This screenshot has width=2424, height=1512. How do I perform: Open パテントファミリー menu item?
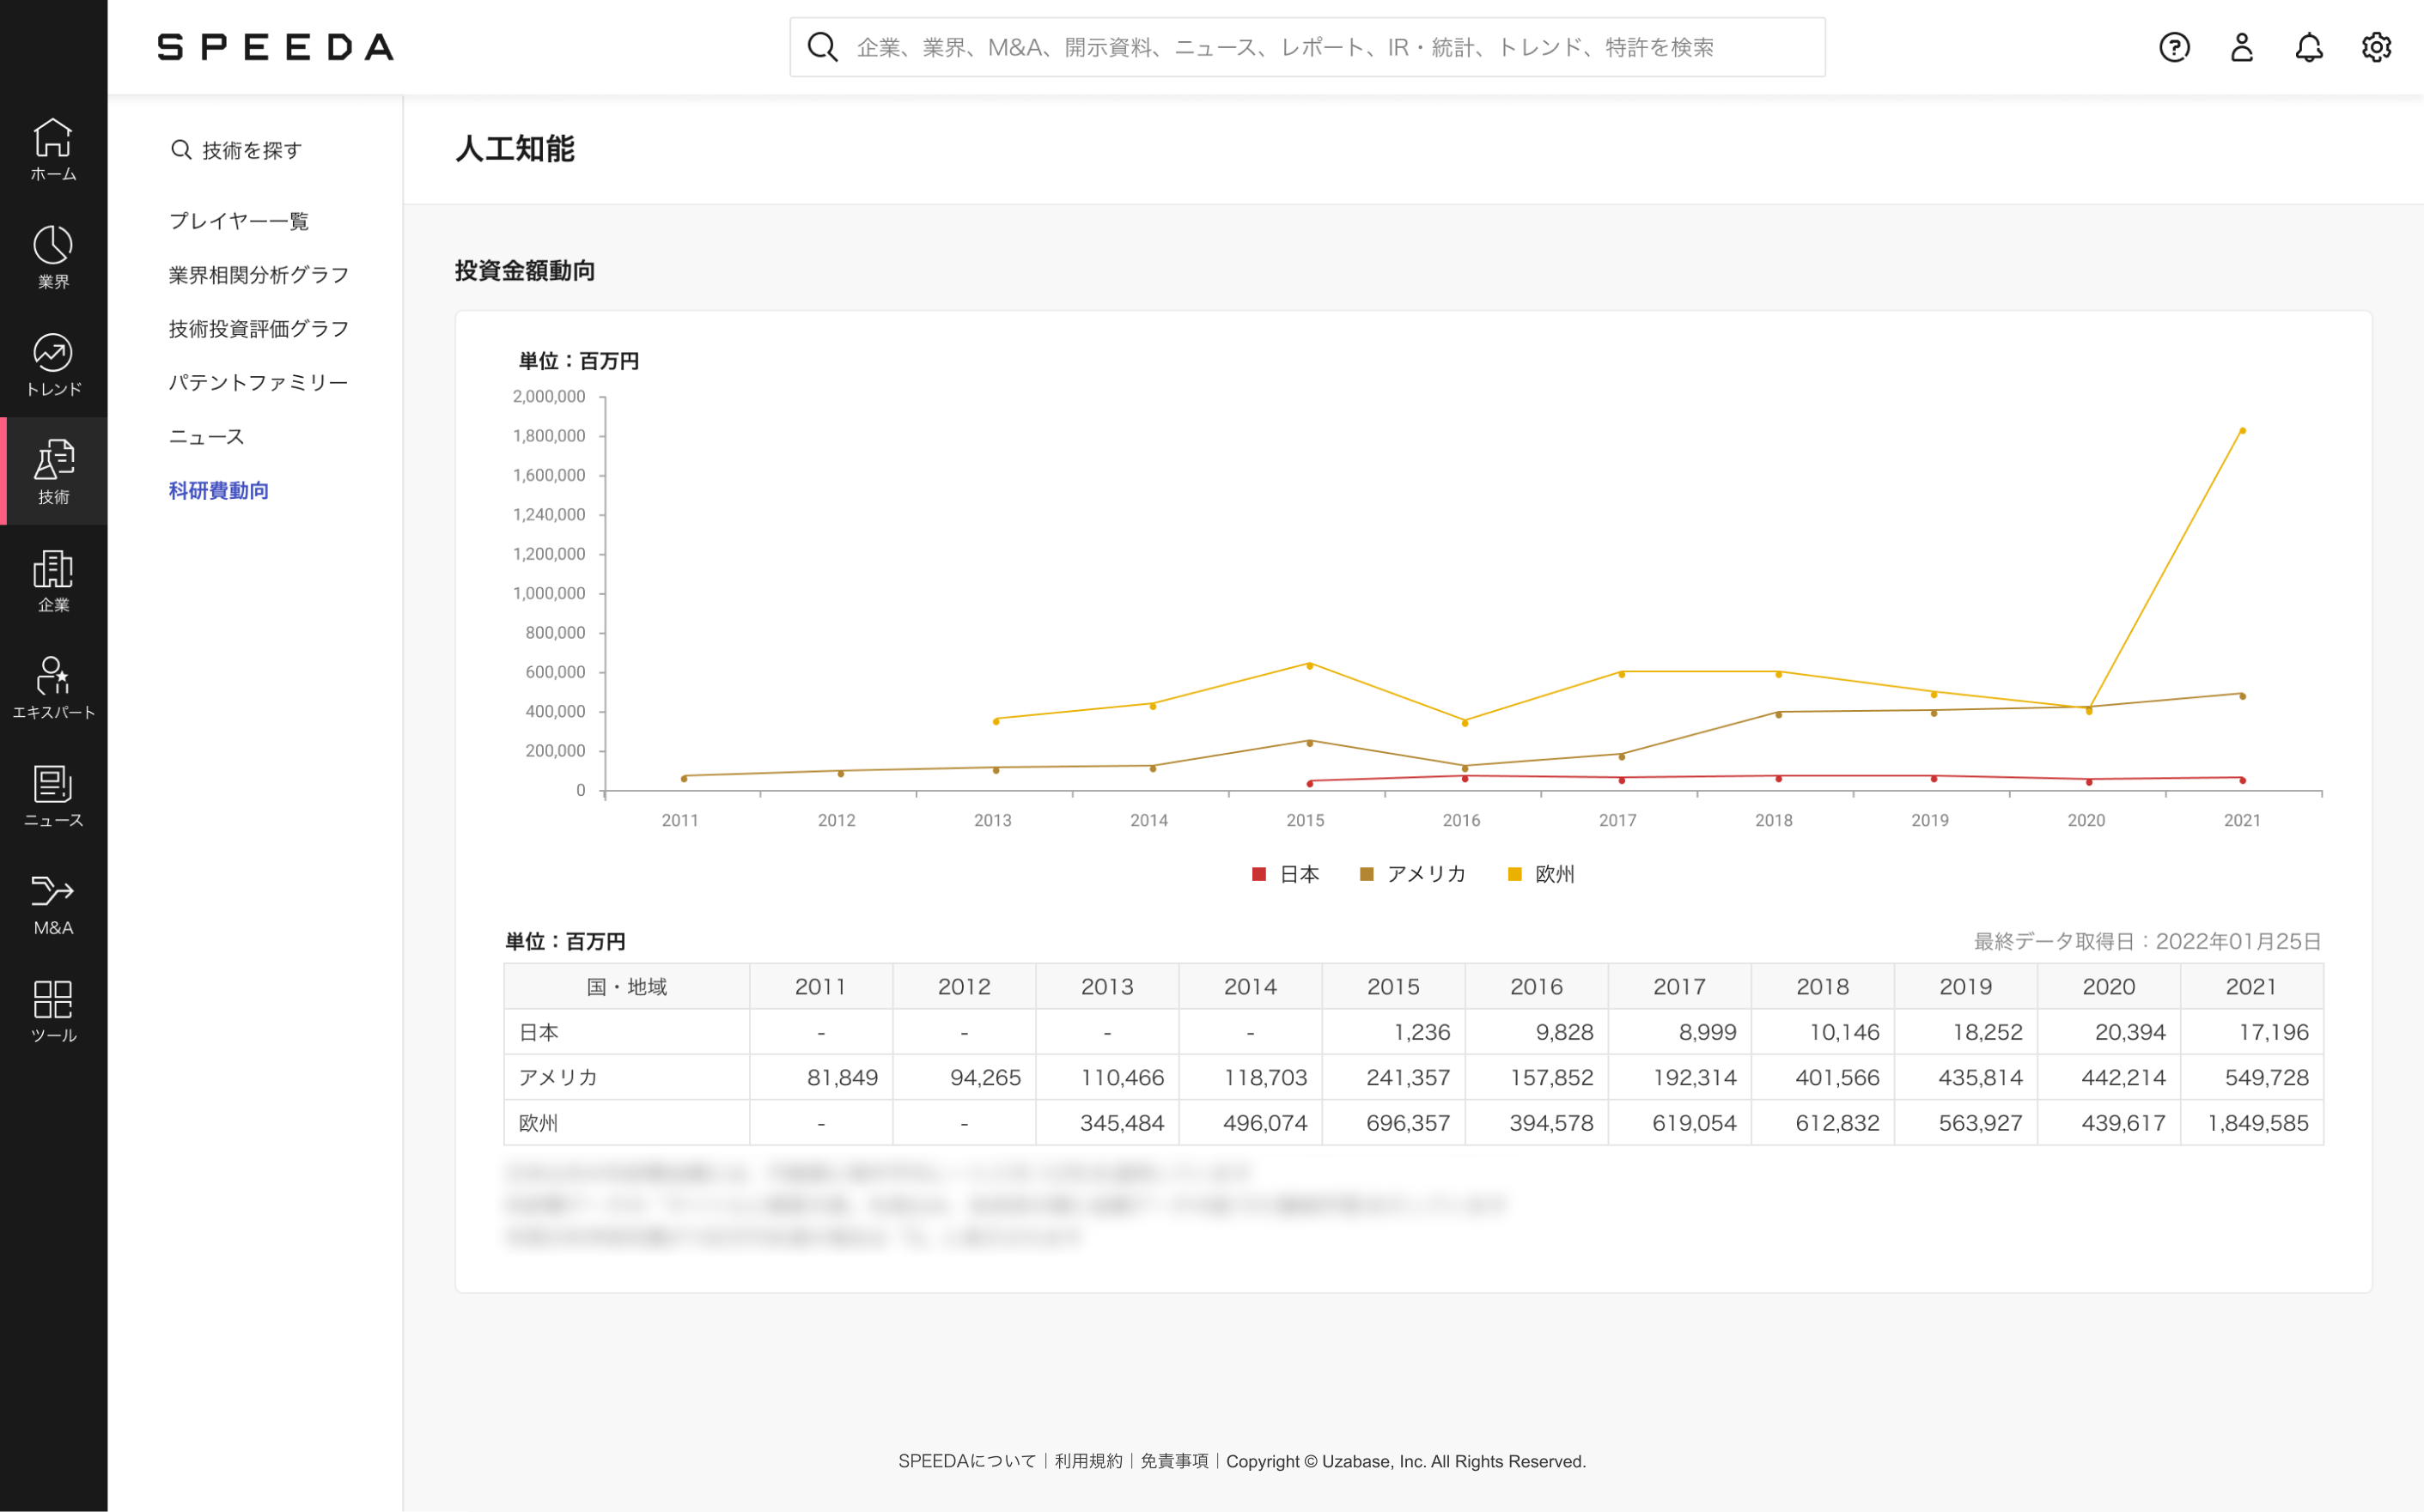point(258,383)
